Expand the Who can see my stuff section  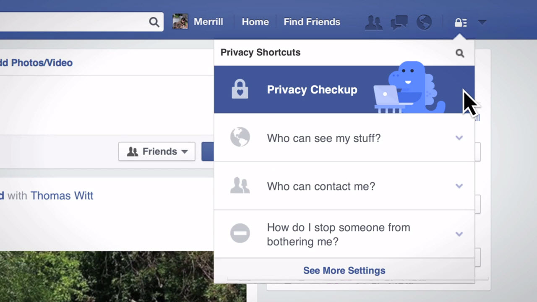(459, 138)
